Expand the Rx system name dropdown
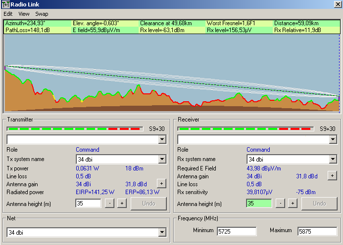 [x=333, y=159]
